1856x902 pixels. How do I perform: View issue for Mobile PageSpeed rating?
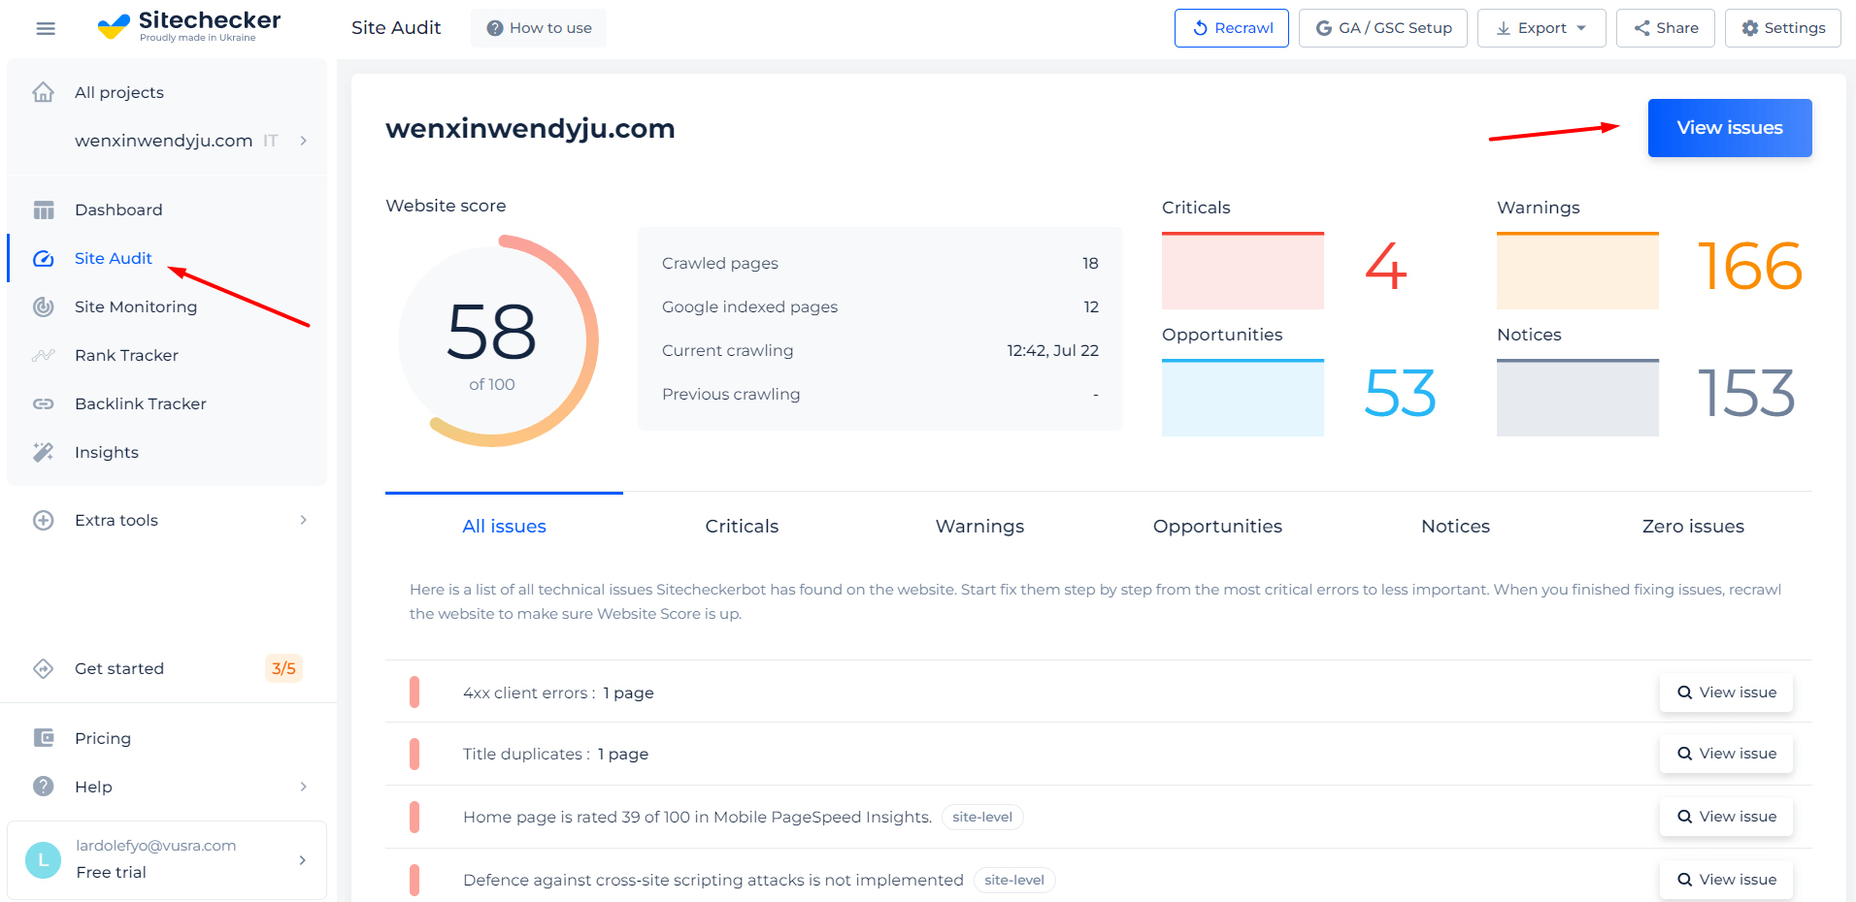point(1726,817)
